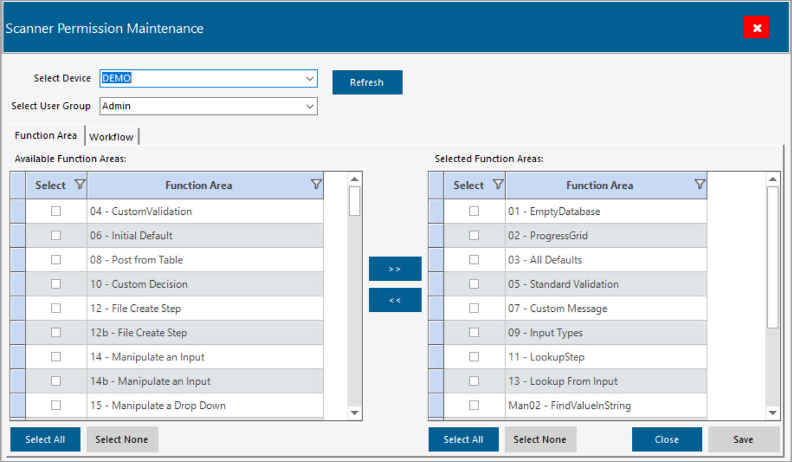Click Select None under Available Function Areas
The height and width of the screenshot is (462, 792).
[122, 439]
